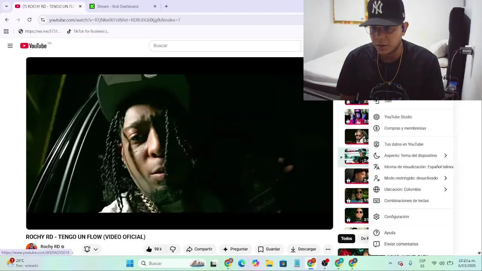Open a new browser tab
Image resolution: width=482 pixels, height=271 pixels.
pyautogui.click(x=166, y=6)
